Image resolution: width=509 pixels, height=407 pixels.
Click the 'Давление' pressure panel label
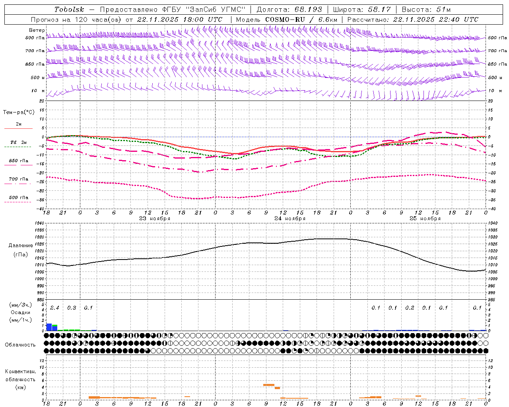(21, 246)
